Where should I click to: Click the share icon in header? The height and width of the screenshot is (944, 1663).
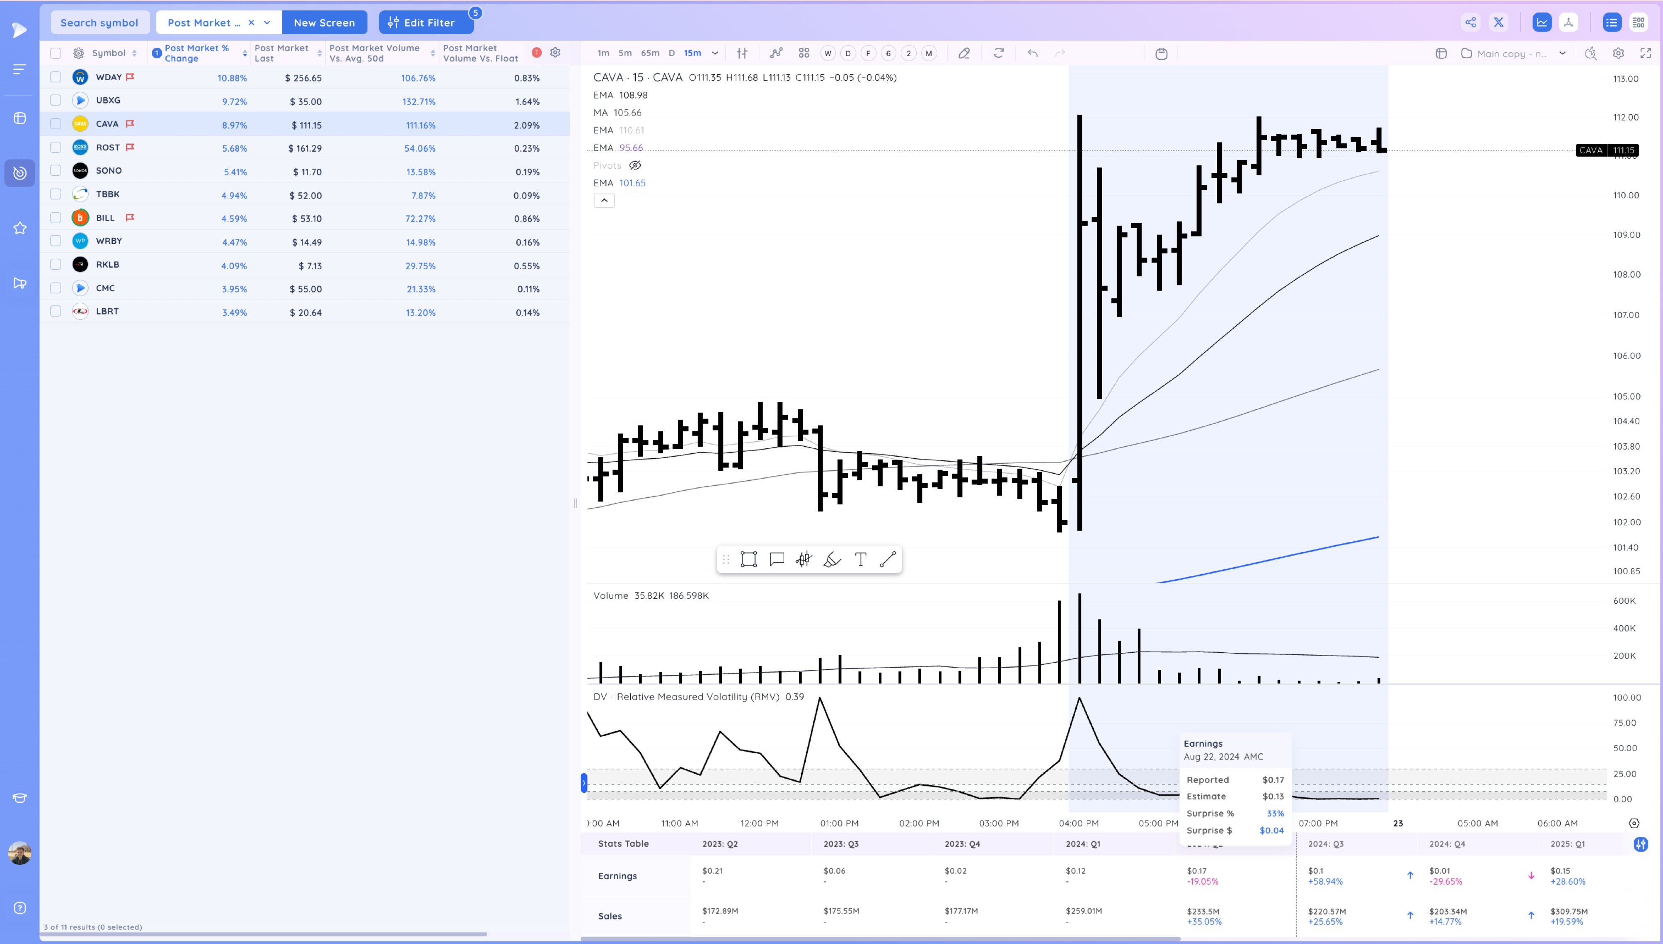coord(1471,22)
